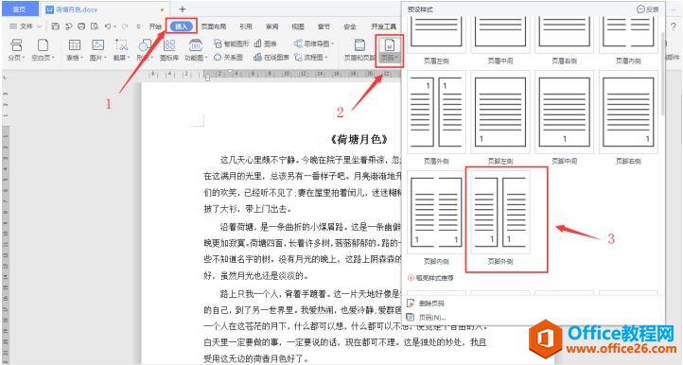Switch to the 引用 ribbon tab
The image size is (683, 365).
(246, 26)
